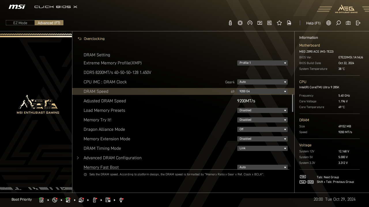Viewport: 369px width, 207px height.
Task: Click the DRAM Size 49152 MB value
Action: click(x=345, y=126)
